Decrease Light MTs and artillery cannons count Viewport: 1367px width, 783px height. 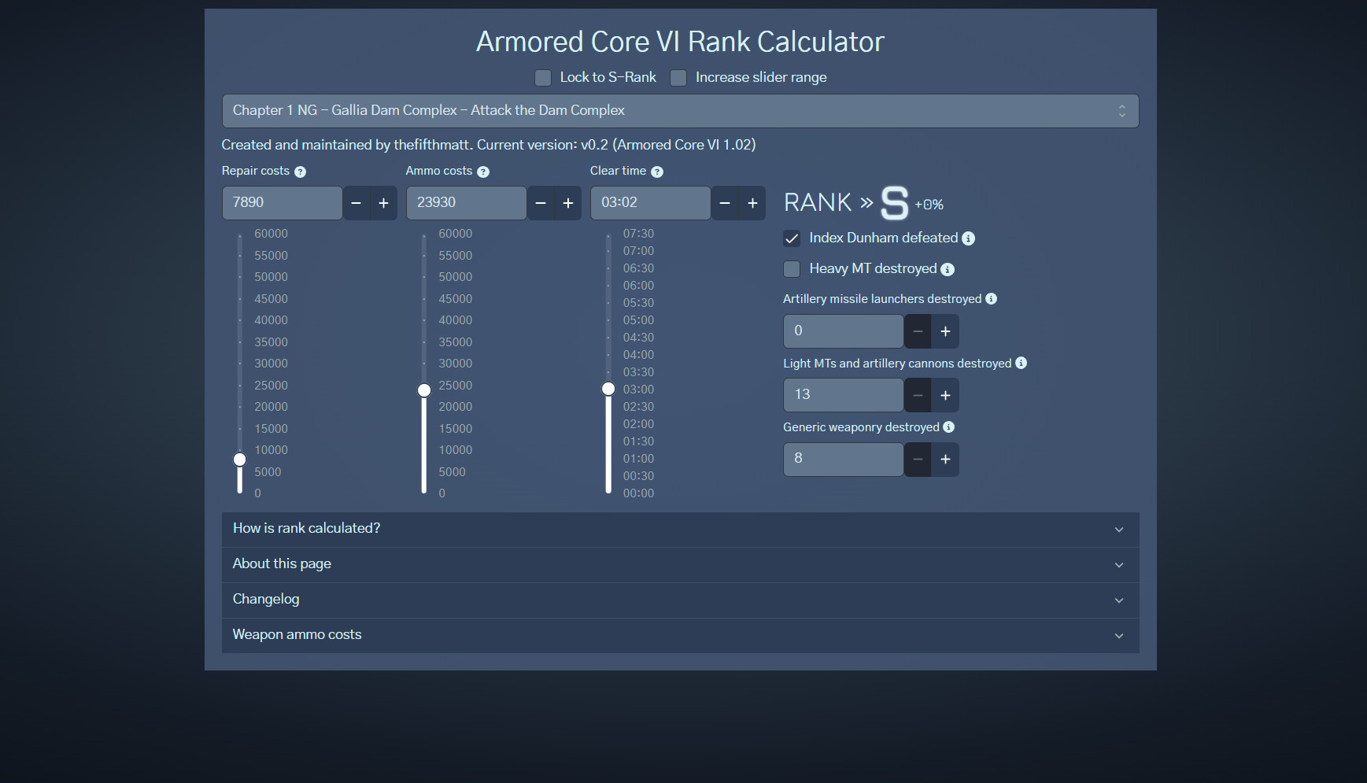(918, 395)
